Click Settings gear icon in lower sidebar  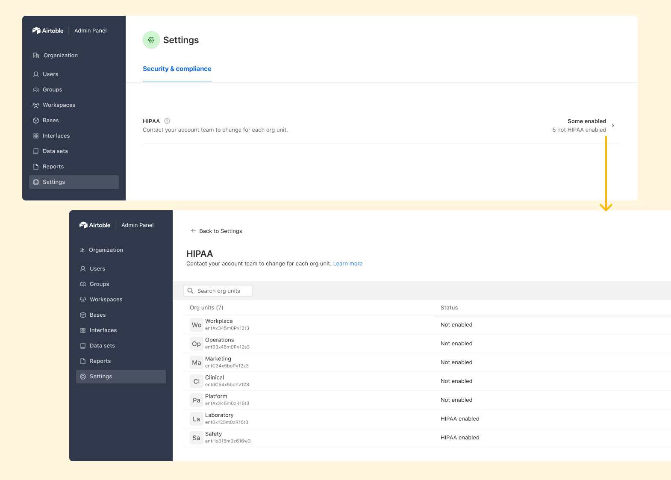(83, 377)
